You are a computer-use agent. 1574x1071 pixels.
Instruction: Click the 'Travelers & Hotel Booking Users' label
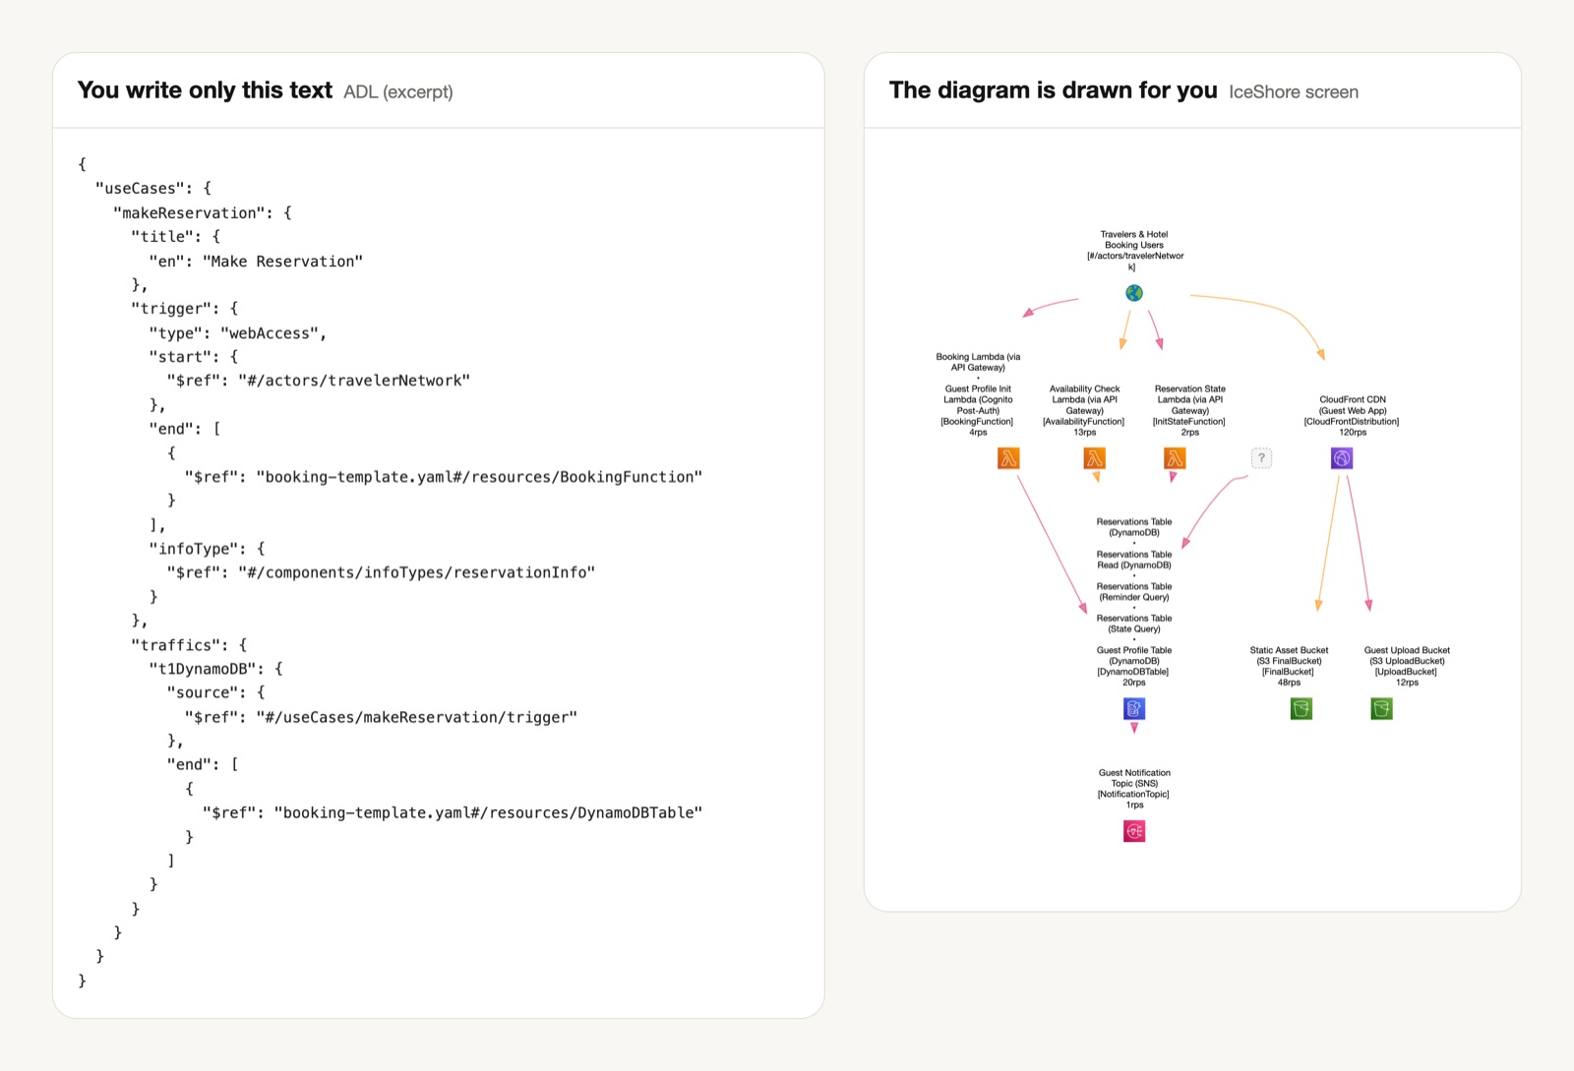1134,240
